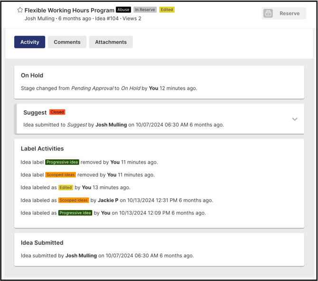
Task: Click Jackie P in Label Activities
Action: 108,201
